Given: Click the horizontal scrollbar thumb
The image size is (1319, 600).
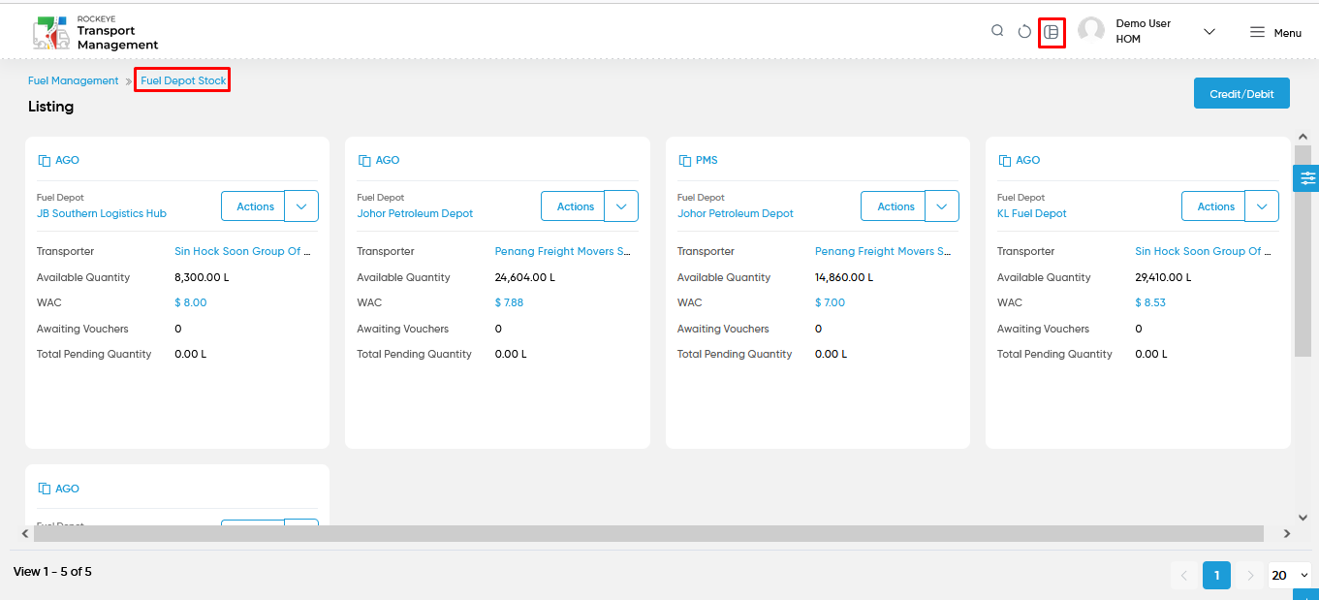Looking at the screenshot, I should point(648,533).
